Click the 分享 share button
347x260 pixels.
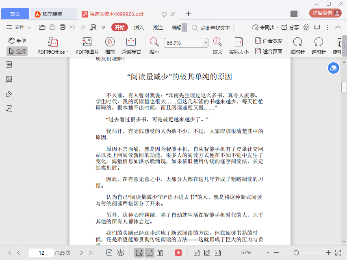coord(290,28)
